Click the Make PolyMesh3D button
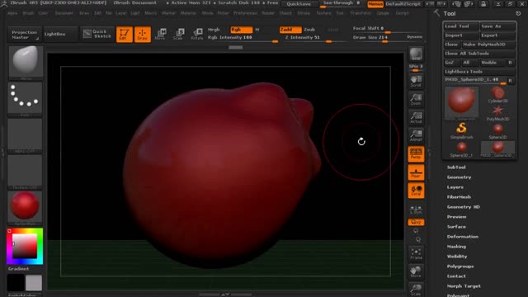 488,45
